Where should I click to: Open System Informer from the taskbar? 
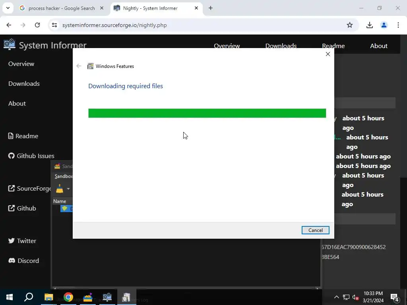tap(107, 297)
